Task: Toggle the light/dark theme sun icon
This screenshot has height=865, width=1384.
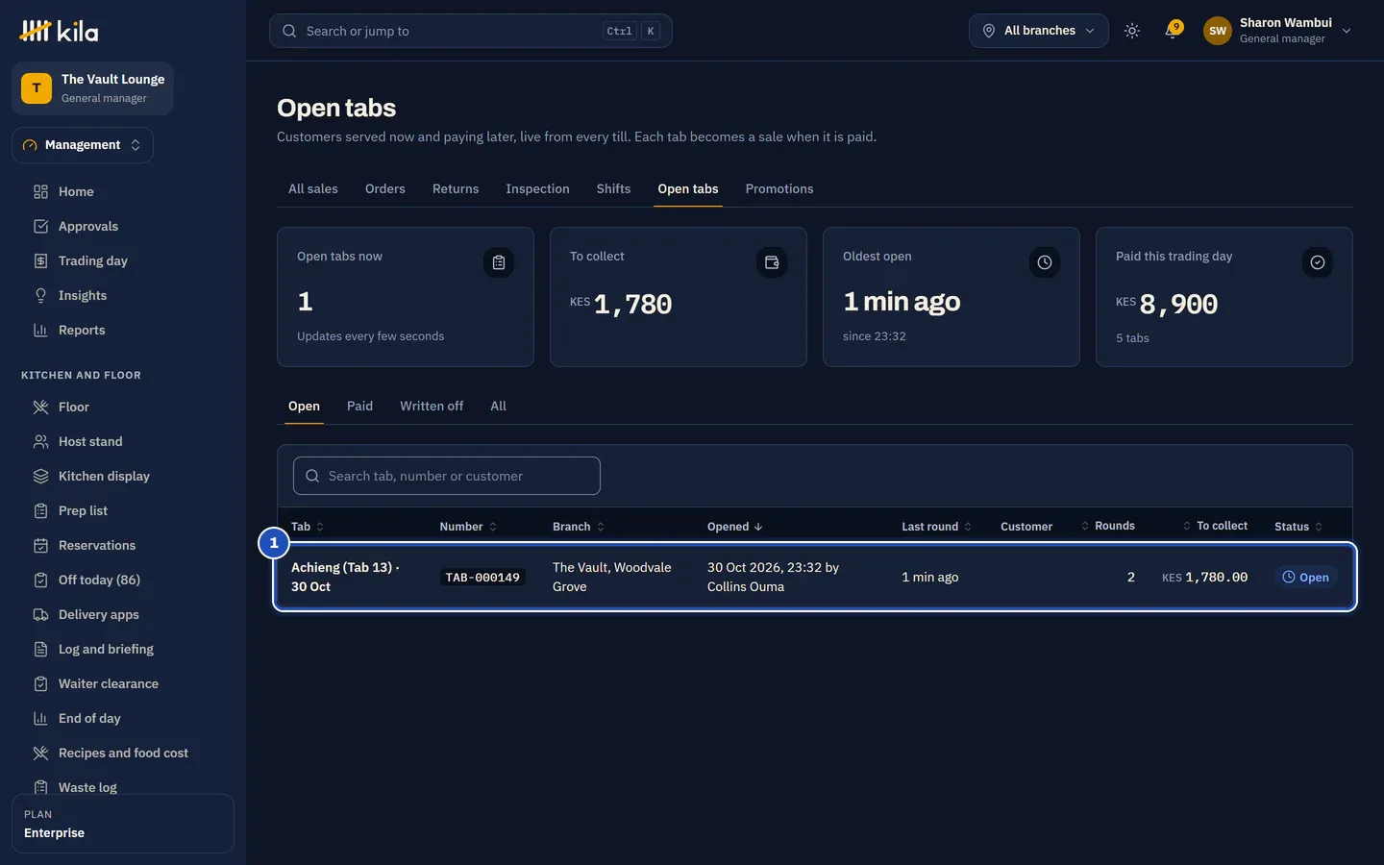Action: [1132, 31]
